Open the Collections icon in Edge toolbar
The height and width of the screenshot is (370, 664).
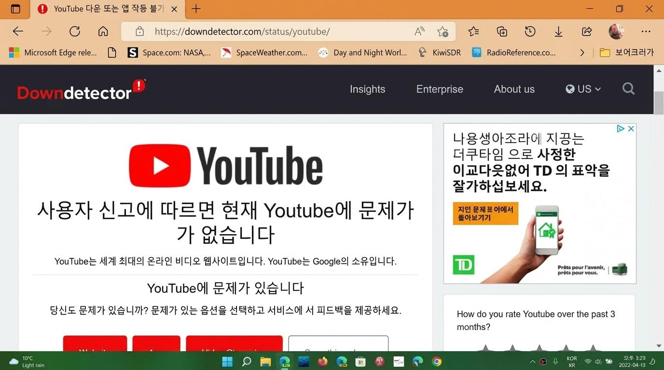click(502, 31)
